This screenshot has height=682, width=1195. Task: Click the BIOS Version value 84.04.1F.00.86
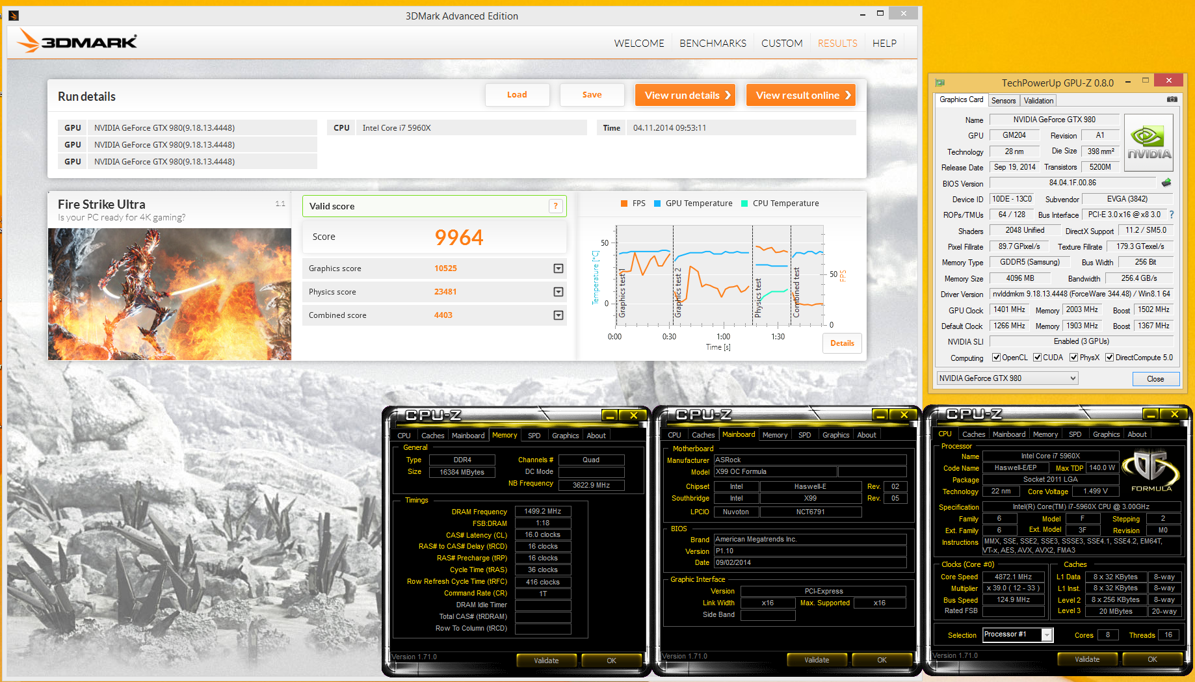point(1073,183)
